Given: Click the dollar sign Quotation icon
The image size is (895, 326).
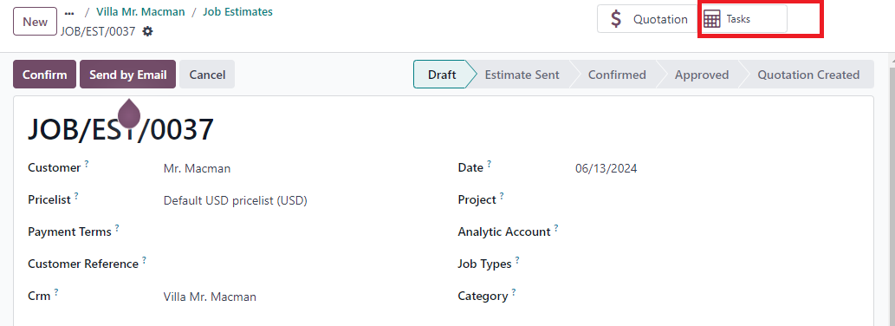Looking at the screenshot, I should pos(615,19).
